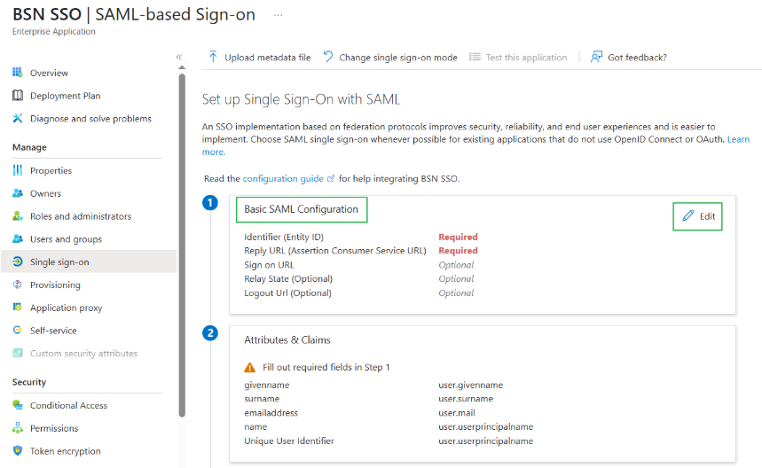
Task: Open the ellipsis menu beside the page title
Action: [278, 15]
